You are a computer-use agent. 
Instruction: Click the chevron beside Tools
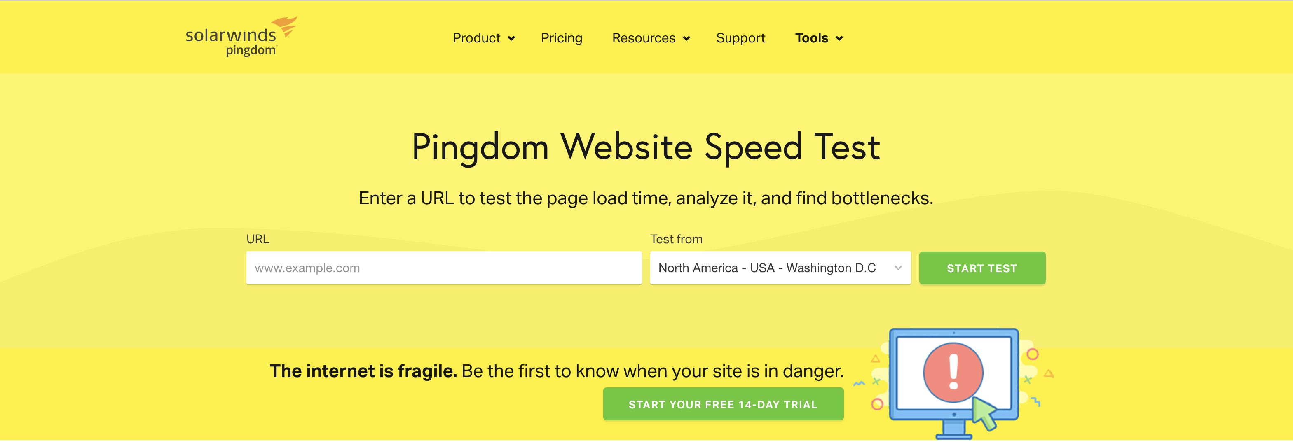(839, 39)
